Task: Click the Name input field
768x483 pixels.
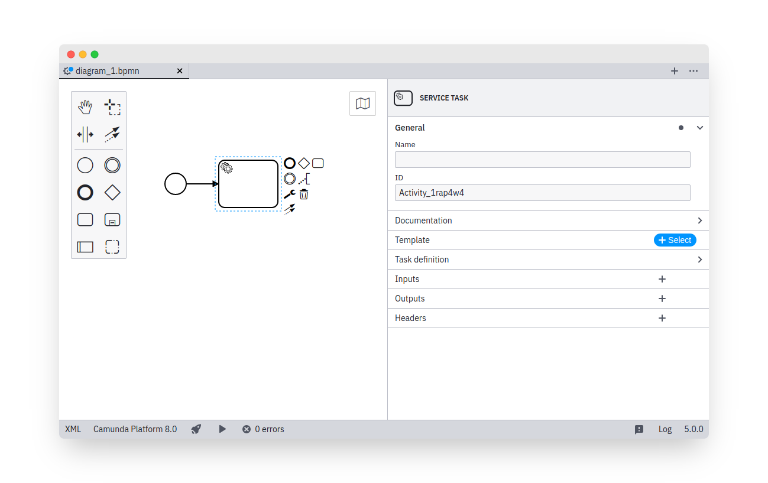Action: click(542, 160)
